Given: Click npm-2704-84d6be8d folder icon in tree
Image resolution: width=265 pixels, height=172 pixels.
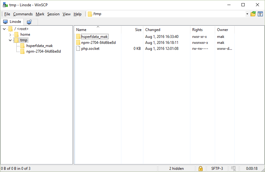Looking at the screenshot, I should pos(23,51).
